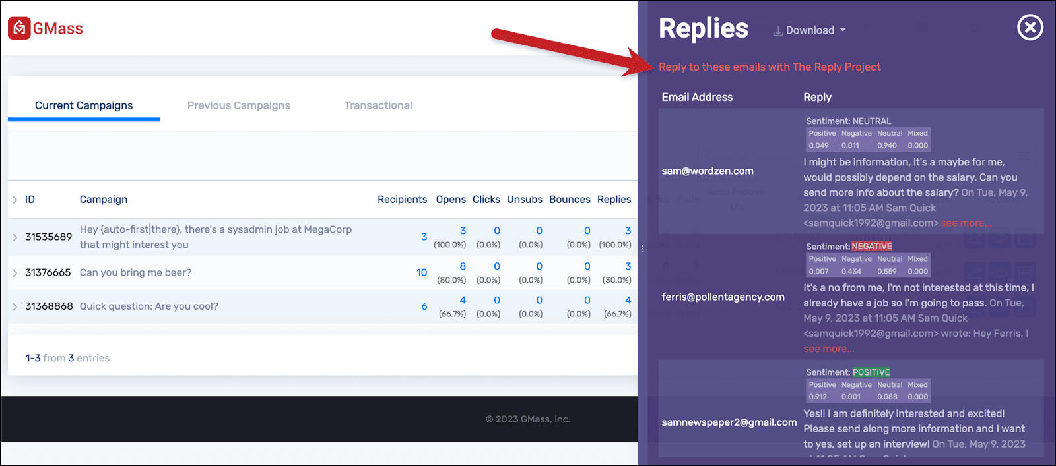Viewport: 1056px width, 466px height.
Task: Sort by Clicks column header
Action: tap(486, 200)
